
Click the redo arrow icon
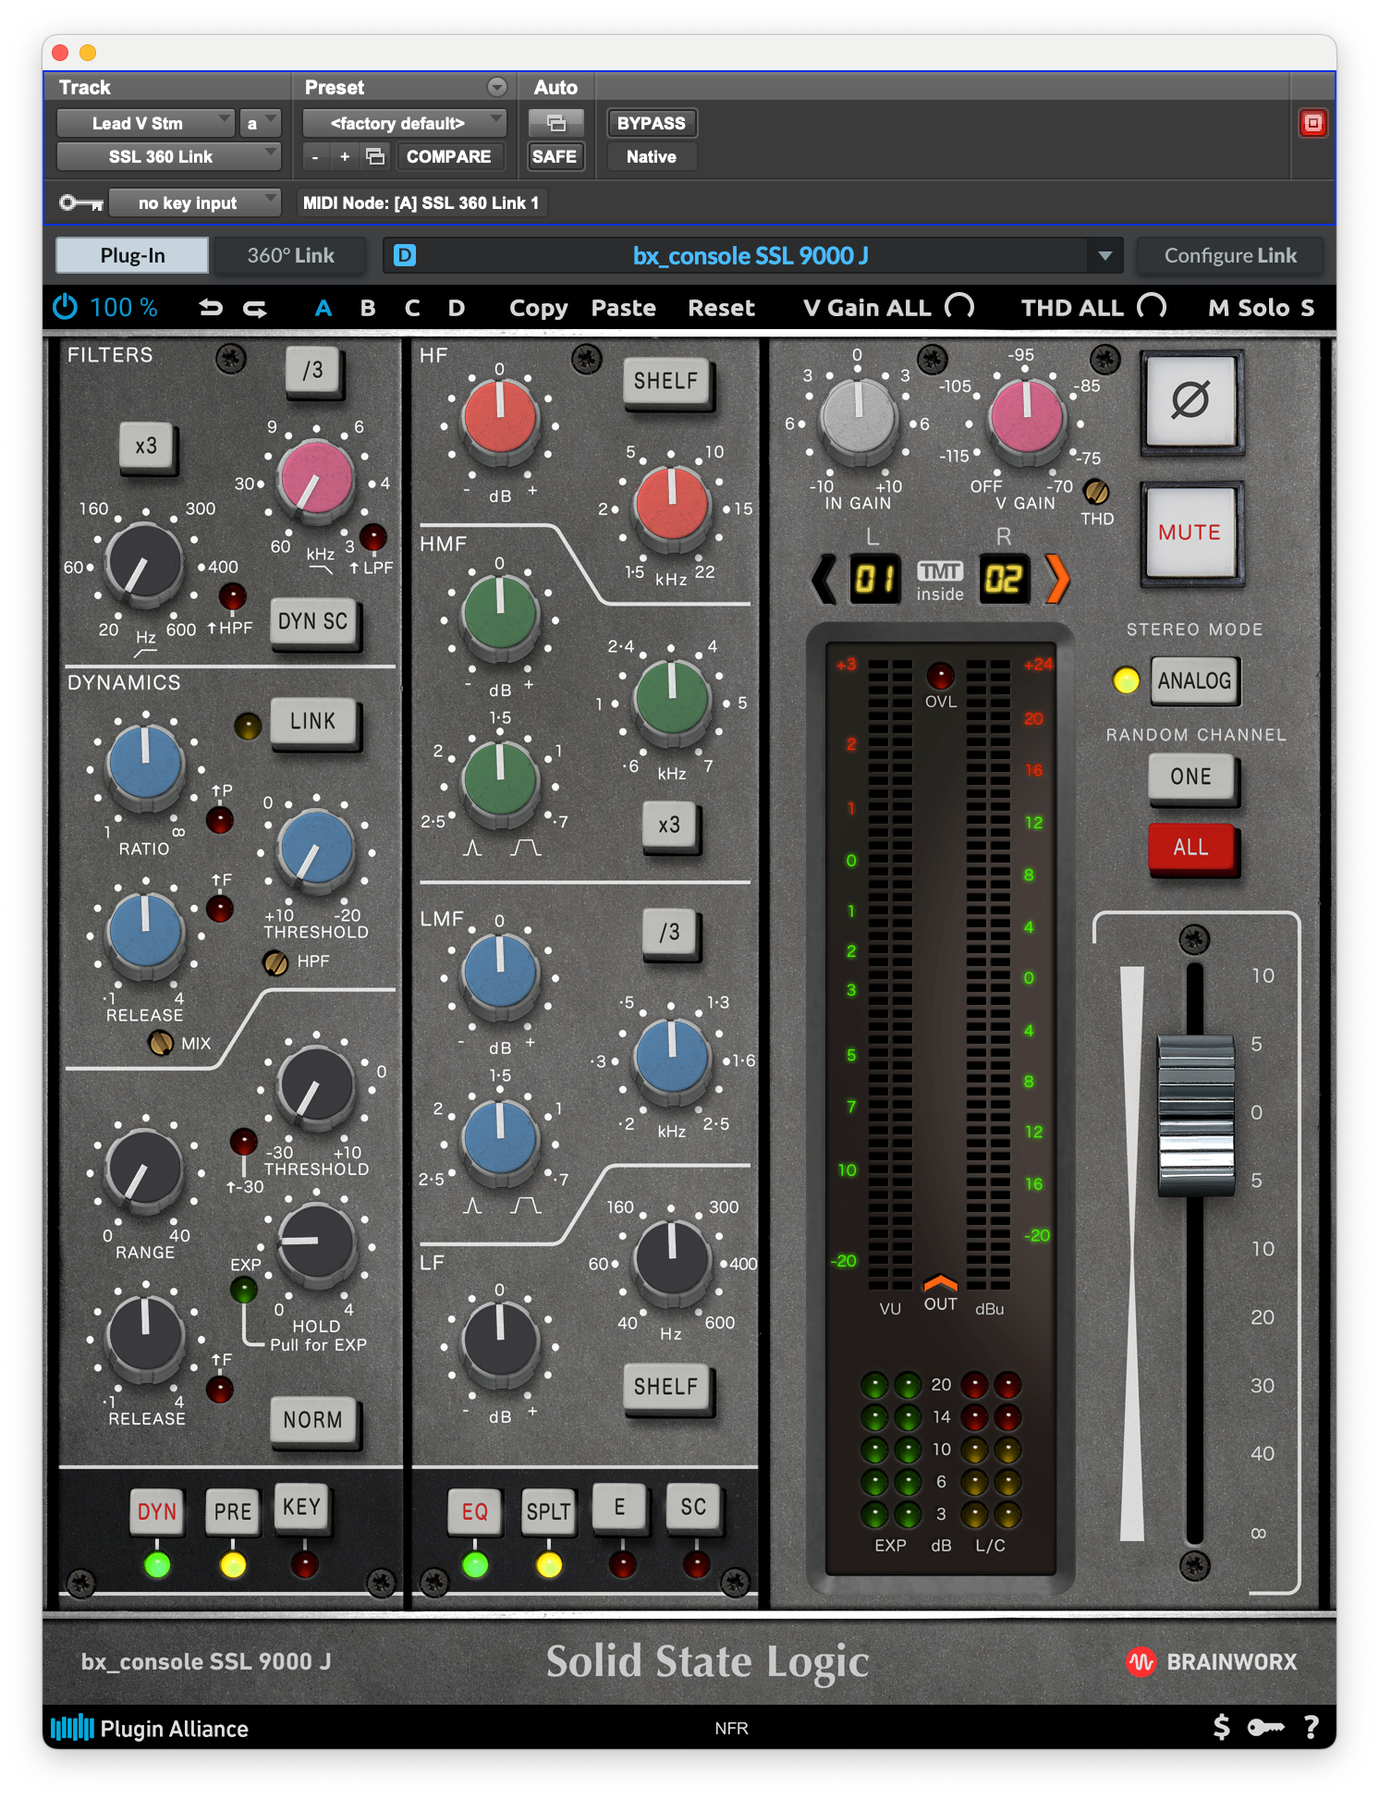pyautogui.click(x=255, y=308)
